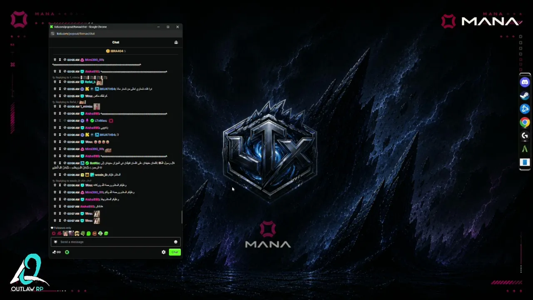
Task: Click the chat window vertical scrollbar
Action: click(181, 217)
